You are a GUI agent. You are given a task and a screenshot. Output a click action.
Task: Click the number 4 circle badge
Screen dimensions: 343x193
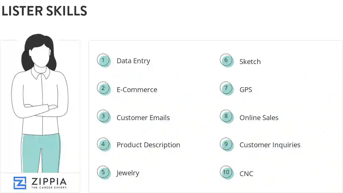(103, 144)
